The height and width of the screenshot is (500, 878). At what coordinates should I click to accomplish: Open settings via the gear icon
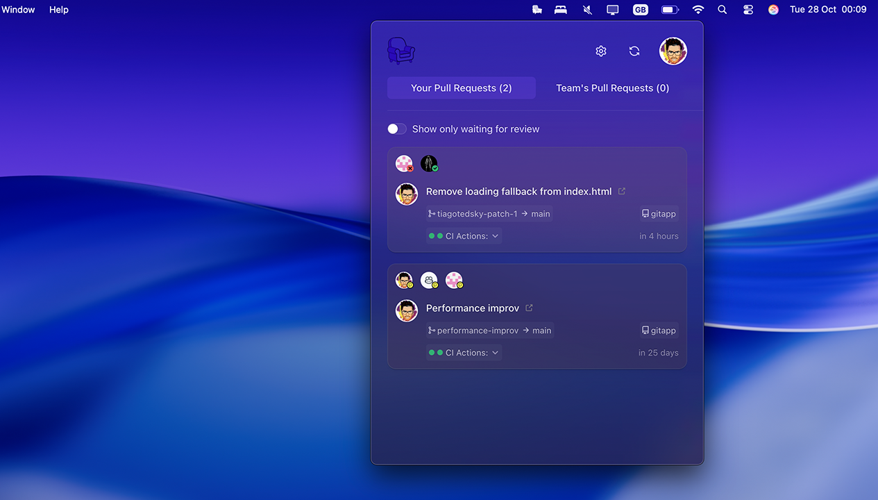pos(601,51)
